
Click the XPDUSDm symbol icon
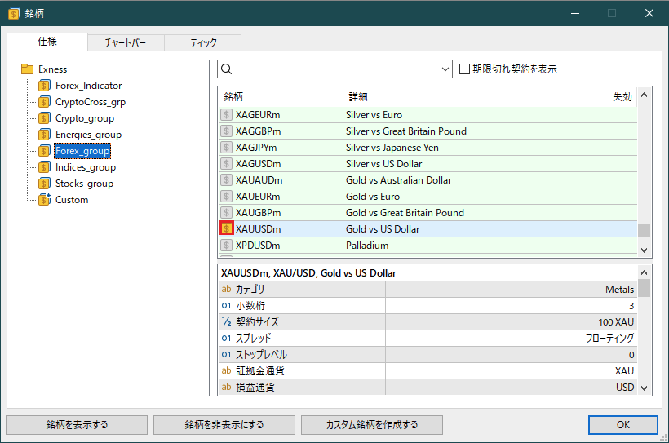[227, 246]
